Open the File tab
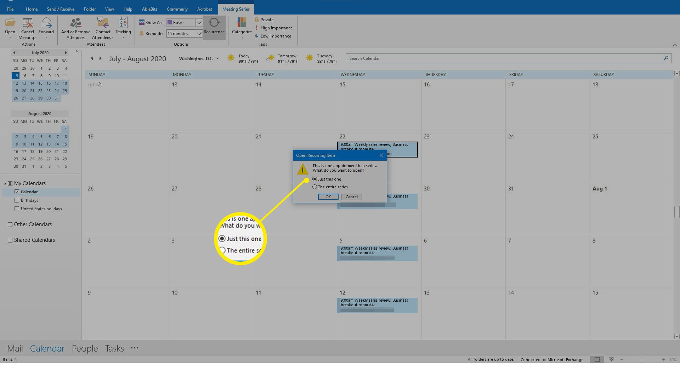 coord(10,9)
